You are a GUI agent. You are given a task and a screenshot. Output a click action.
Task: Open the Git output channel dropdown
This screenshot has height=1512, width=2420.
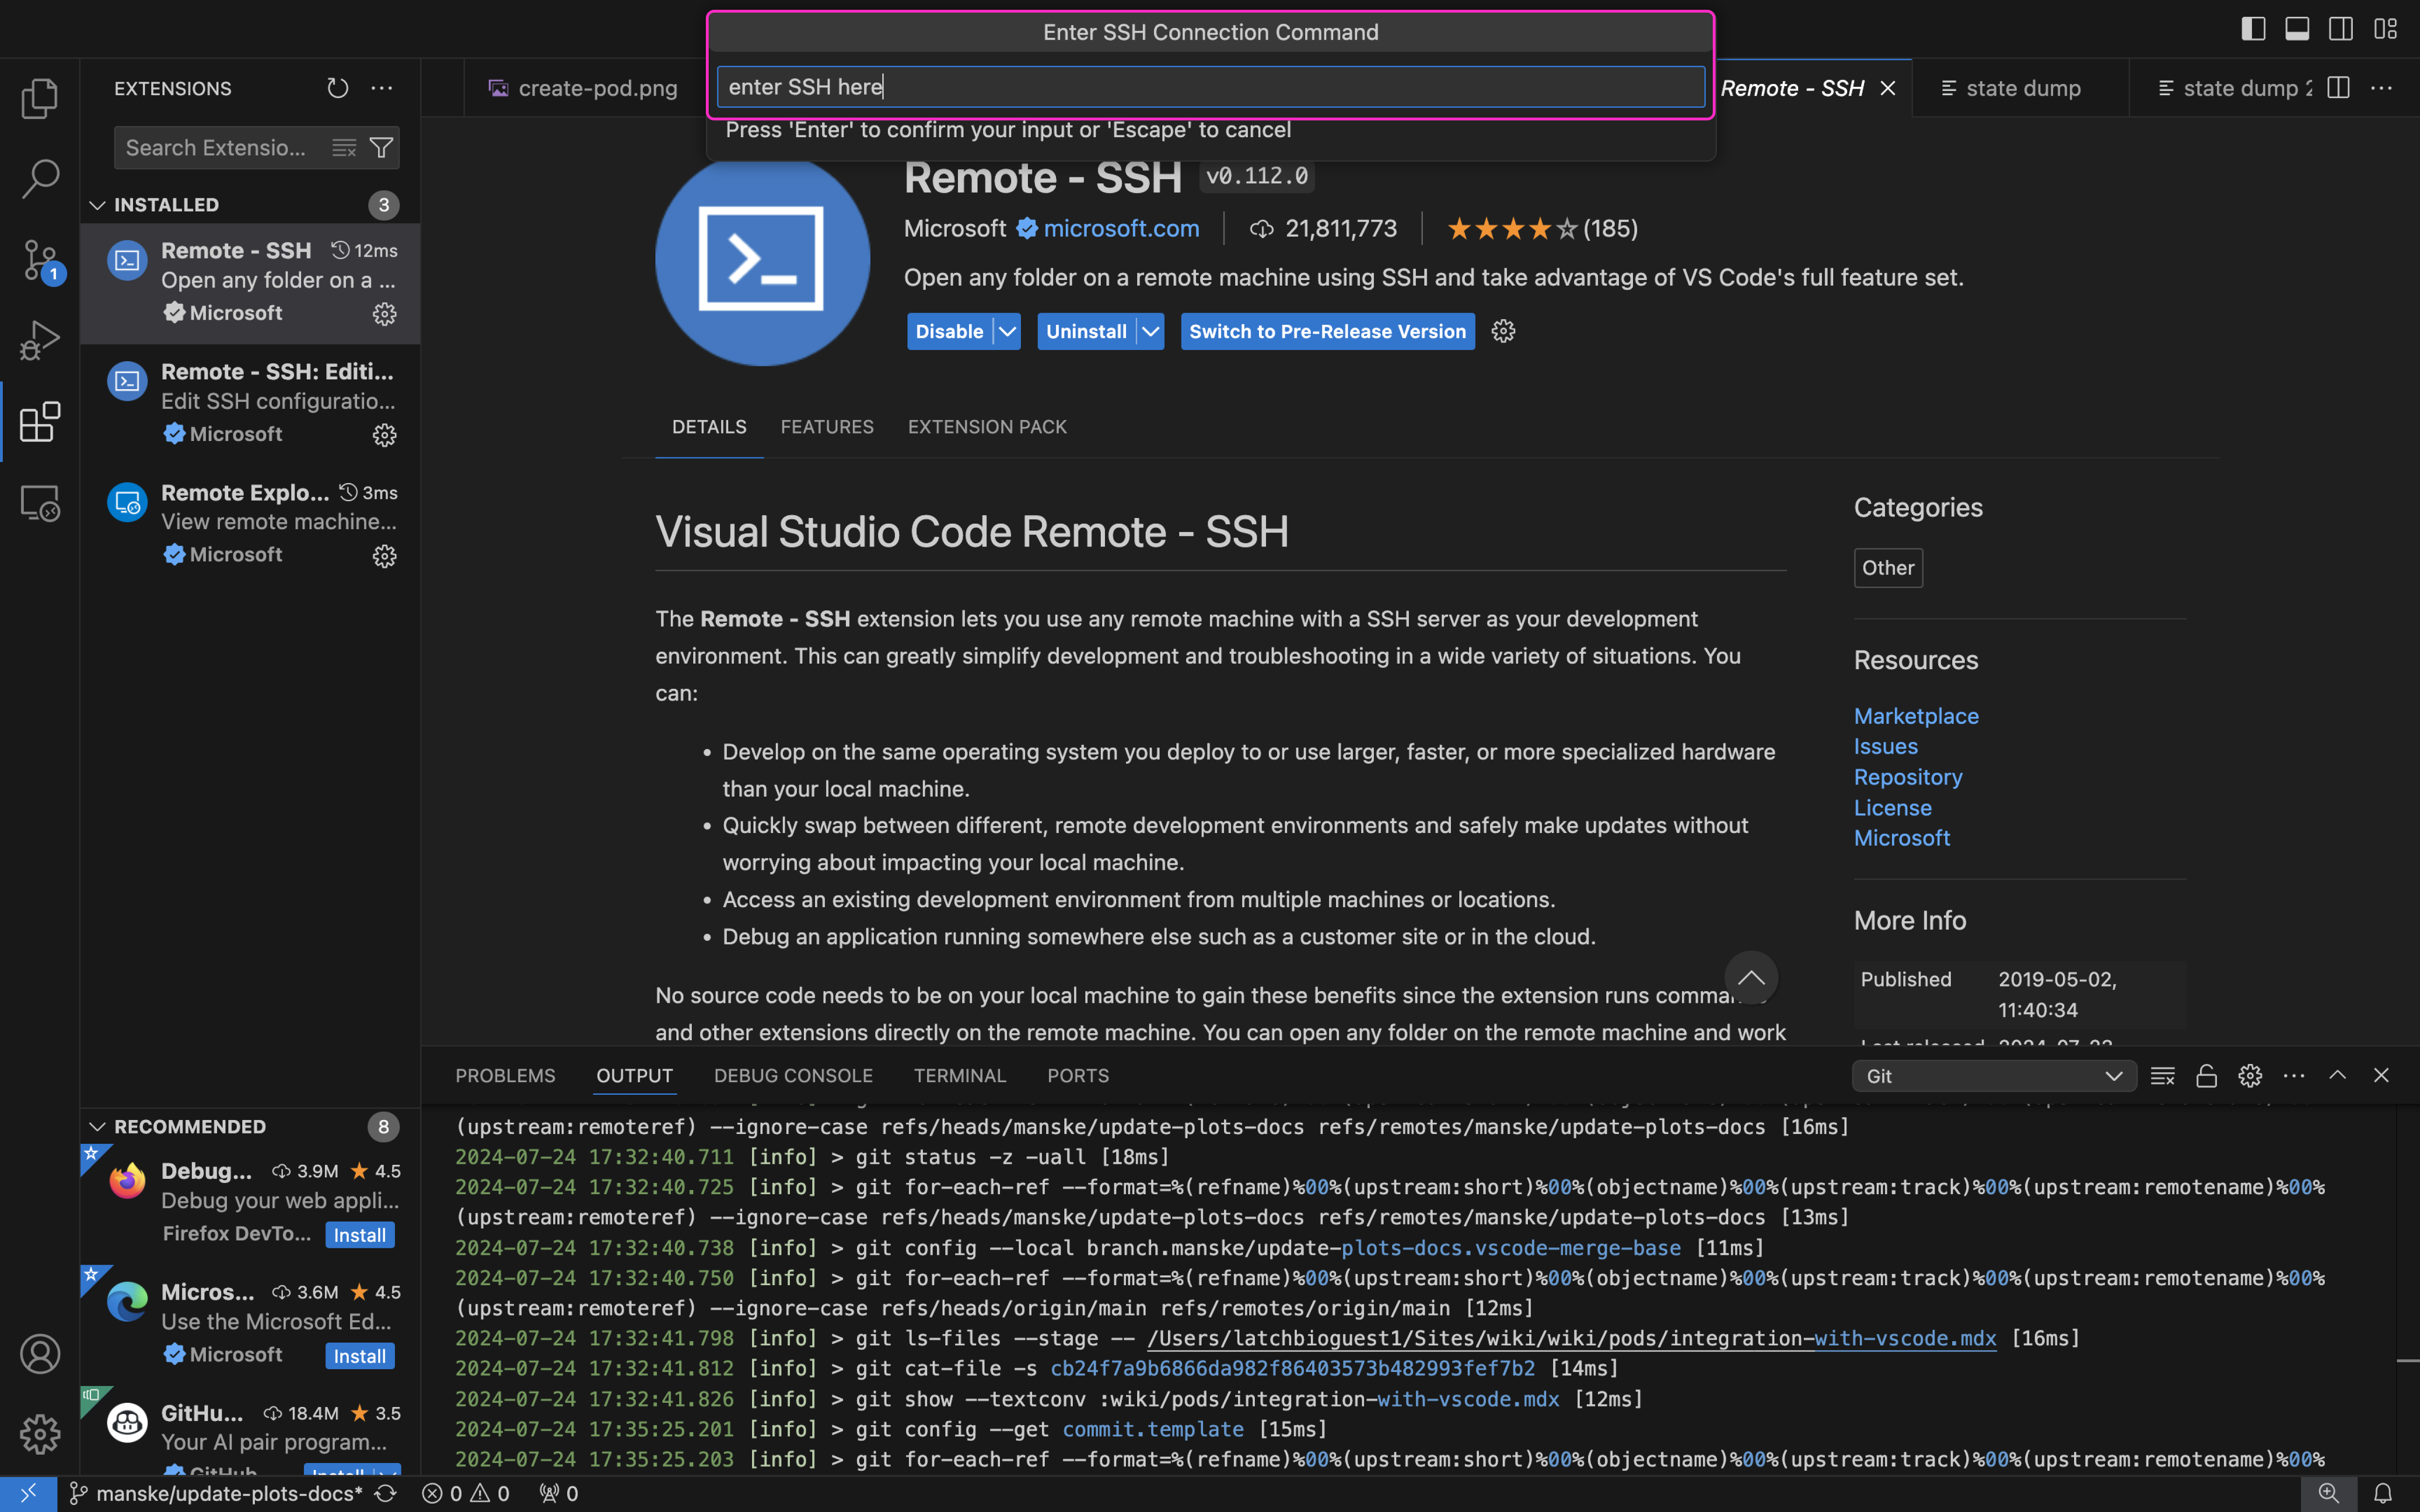click(1993, 1076)
